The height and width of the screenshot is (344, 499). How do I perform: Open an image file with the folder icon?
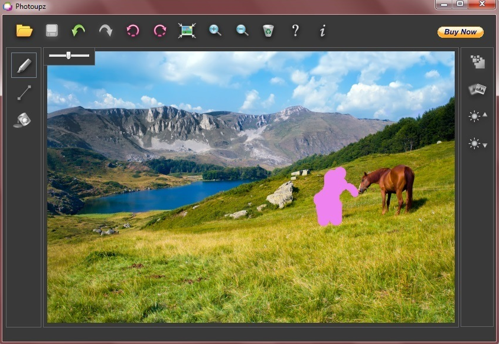[x=24, y=31]
